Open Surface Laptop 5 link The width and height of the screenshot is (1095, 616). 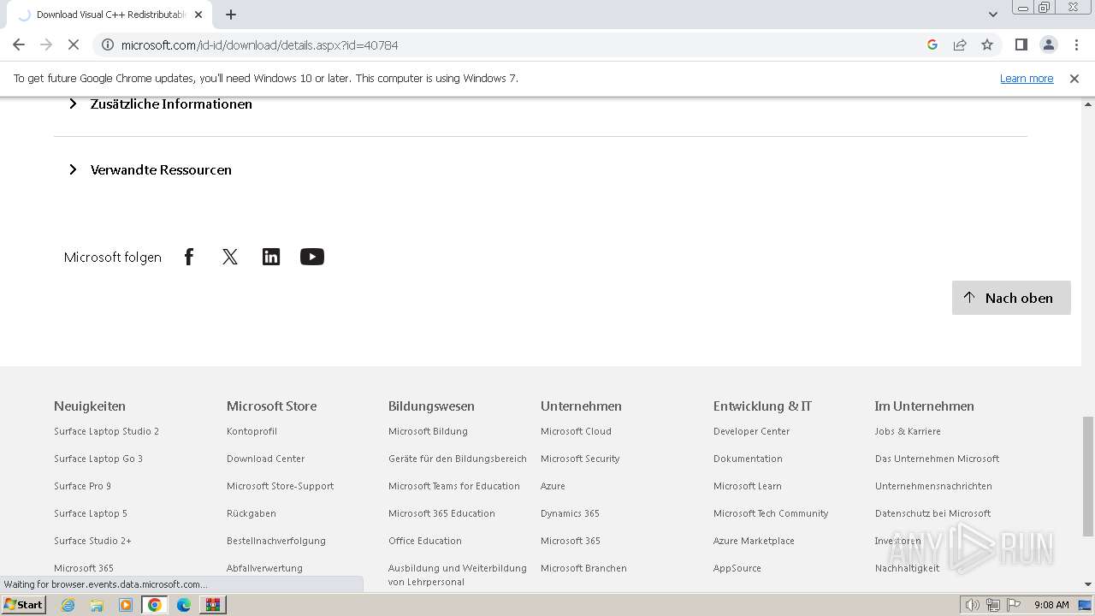(x=91, y=513)
